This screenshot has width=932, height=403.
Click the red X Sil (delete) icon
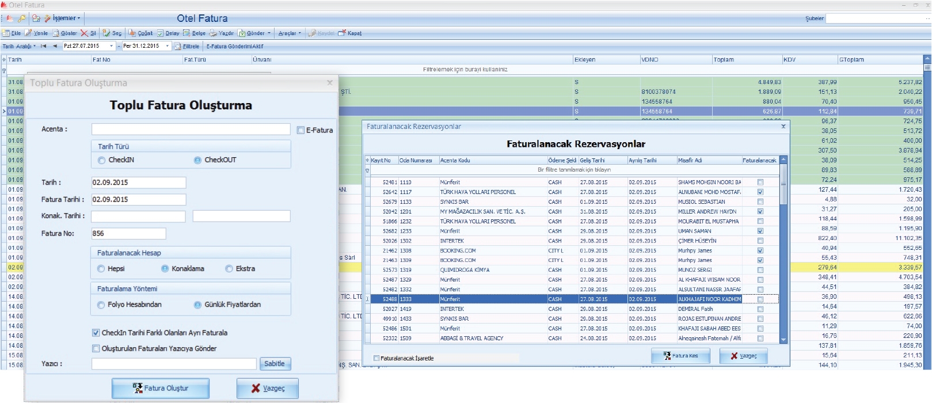coord(84,33)
